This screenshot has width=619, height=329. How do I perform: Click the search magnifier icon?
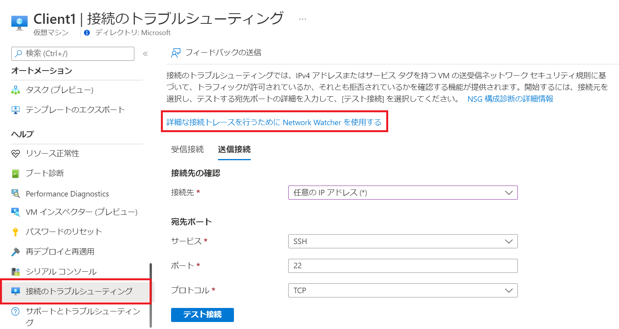tap(18, 54)
